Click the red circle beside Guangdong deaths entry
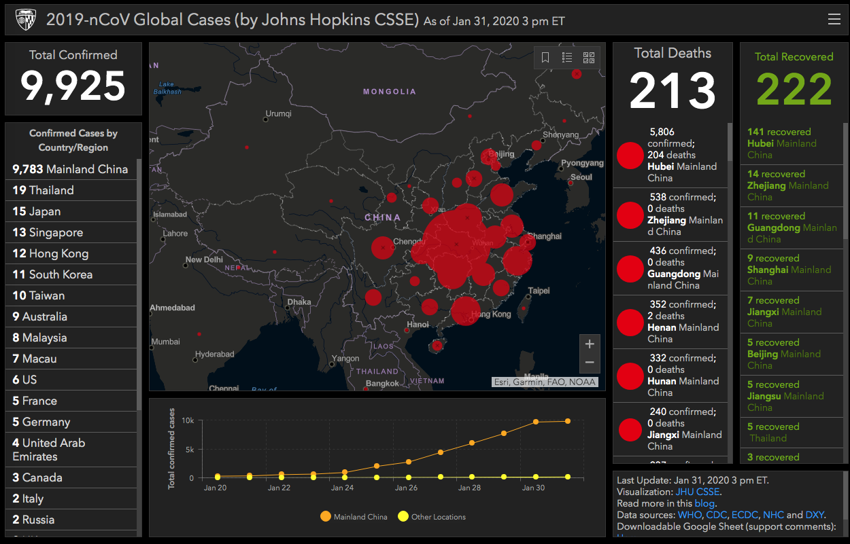The width and height of the screenshot is (850, 544). point(630,269)
